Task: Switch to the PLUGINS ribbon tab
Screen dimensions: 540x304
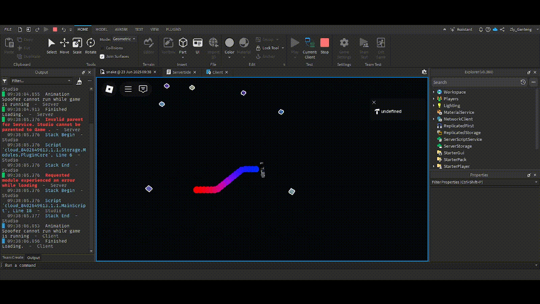Action: point(173,30)
